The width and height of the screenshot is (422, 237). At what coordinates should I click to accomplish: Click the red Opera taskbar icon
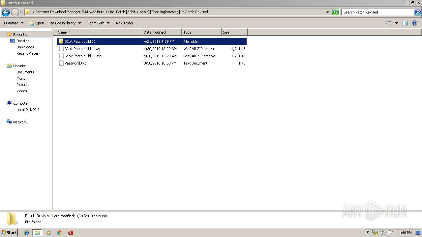[71, 233]
